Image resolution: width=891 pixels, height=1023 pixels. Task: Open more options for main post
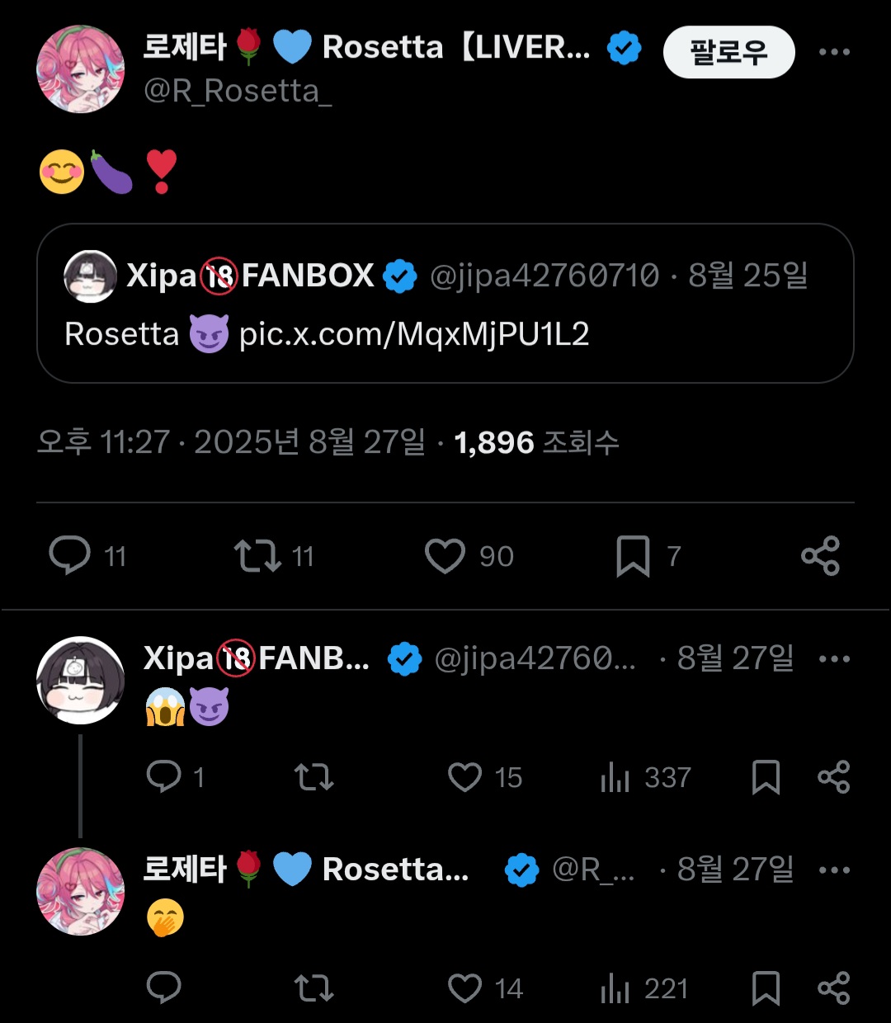(834, 52)
